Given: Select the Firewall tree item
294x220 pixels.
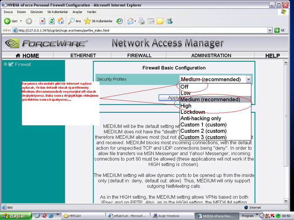Looking at the screenshot, I should coord(23,65).
